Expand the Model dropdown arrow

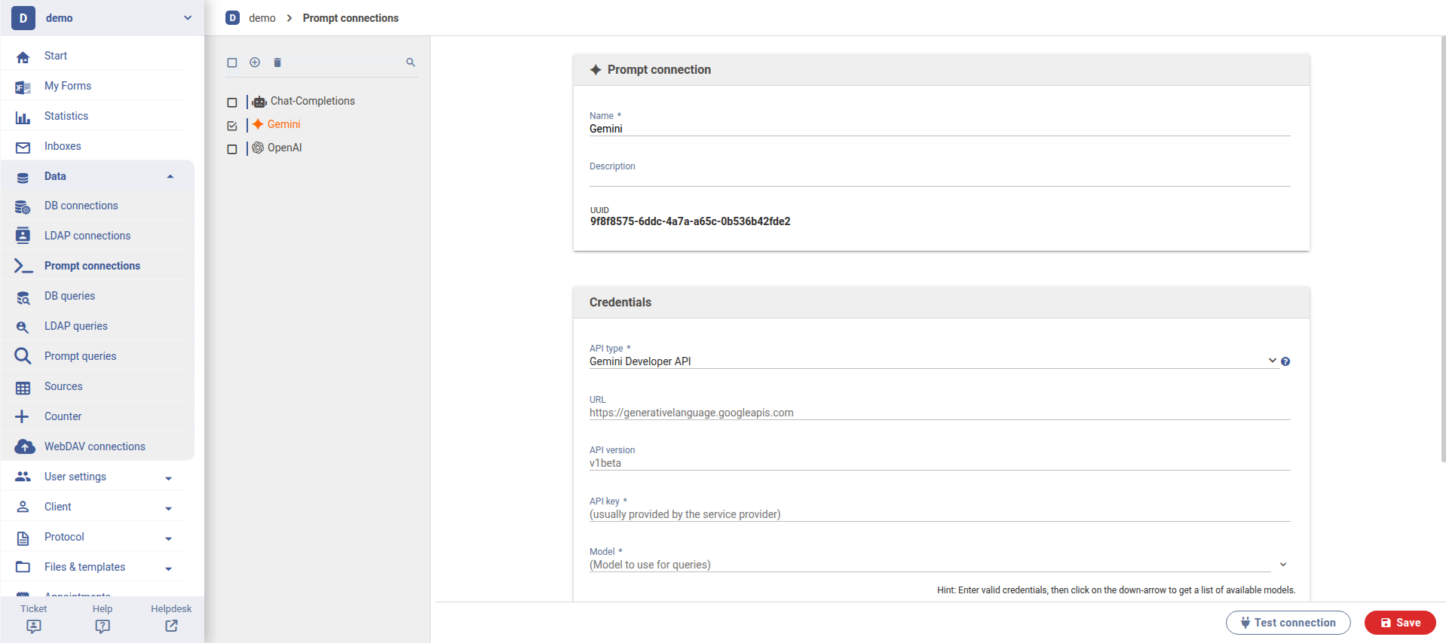(1283, 564)
